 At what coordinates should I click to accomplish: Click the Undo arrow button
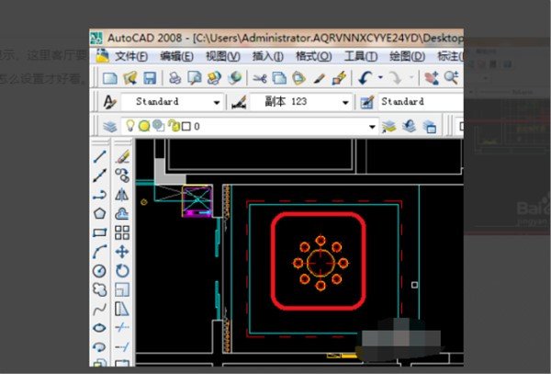point(365,79)
